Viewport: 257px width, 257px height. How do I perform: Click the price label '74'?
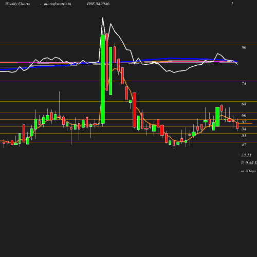click(x=244, y=83)
